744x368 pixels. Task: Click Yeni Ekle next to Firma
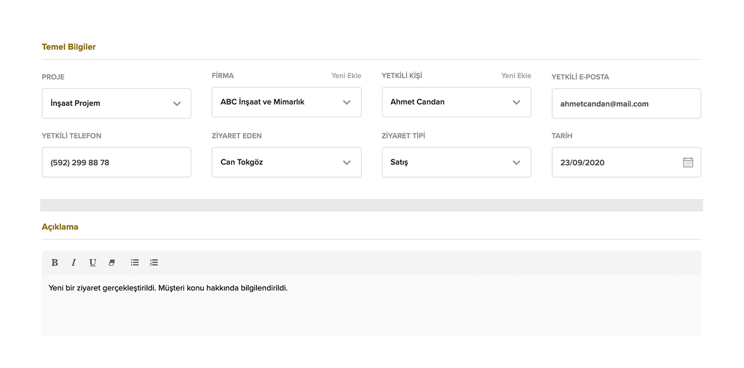pyautogui.click(x=346, y=76)
